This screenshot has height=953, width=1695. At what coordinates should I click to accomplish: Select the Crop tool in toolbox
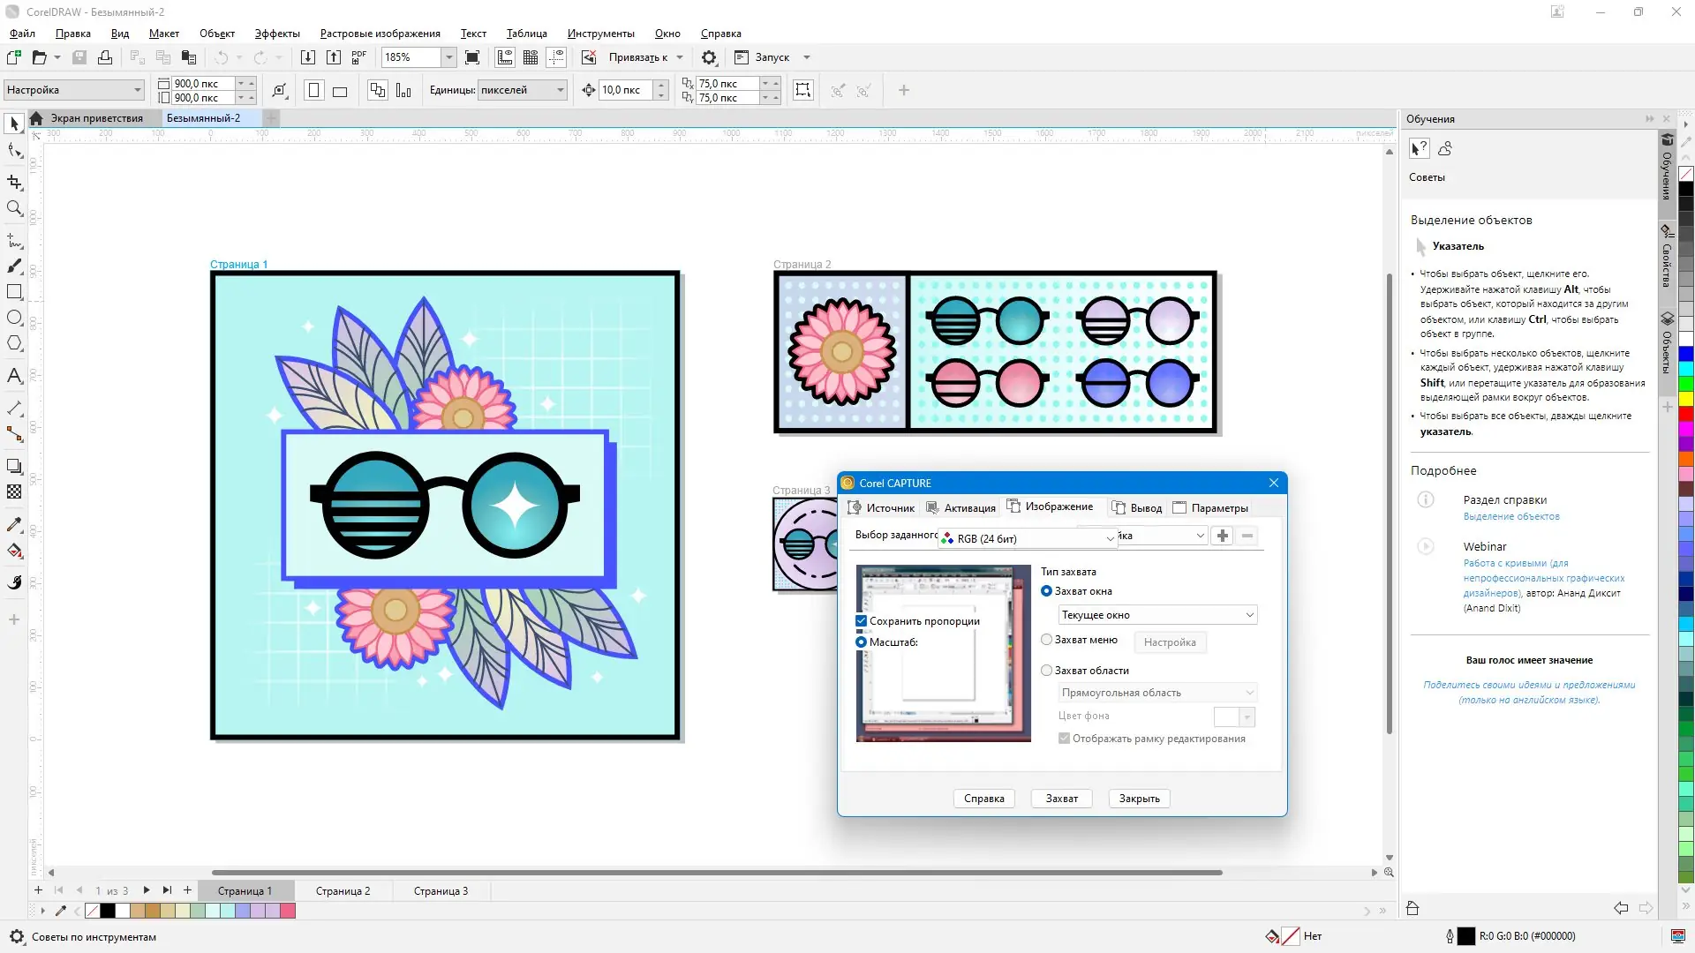(14, 182)
